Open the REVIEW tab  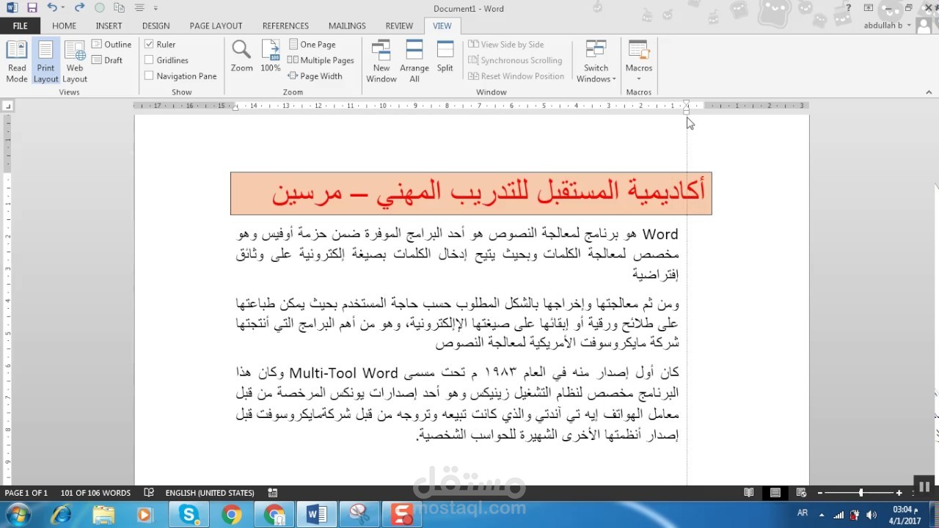(399, 26)
